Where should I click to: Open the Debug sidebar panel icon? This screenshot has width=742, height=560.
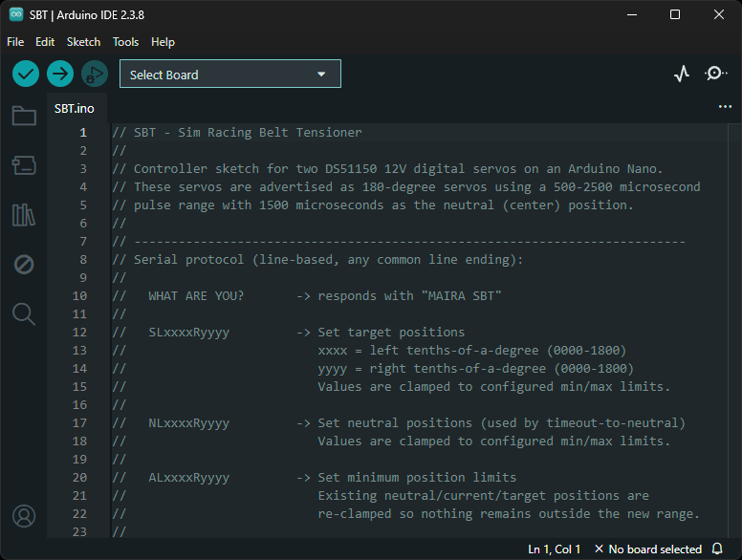tap(24, 264)
